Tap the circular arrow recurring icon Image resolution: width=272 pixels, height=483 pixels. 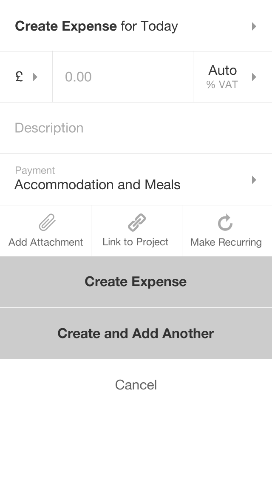225,222
